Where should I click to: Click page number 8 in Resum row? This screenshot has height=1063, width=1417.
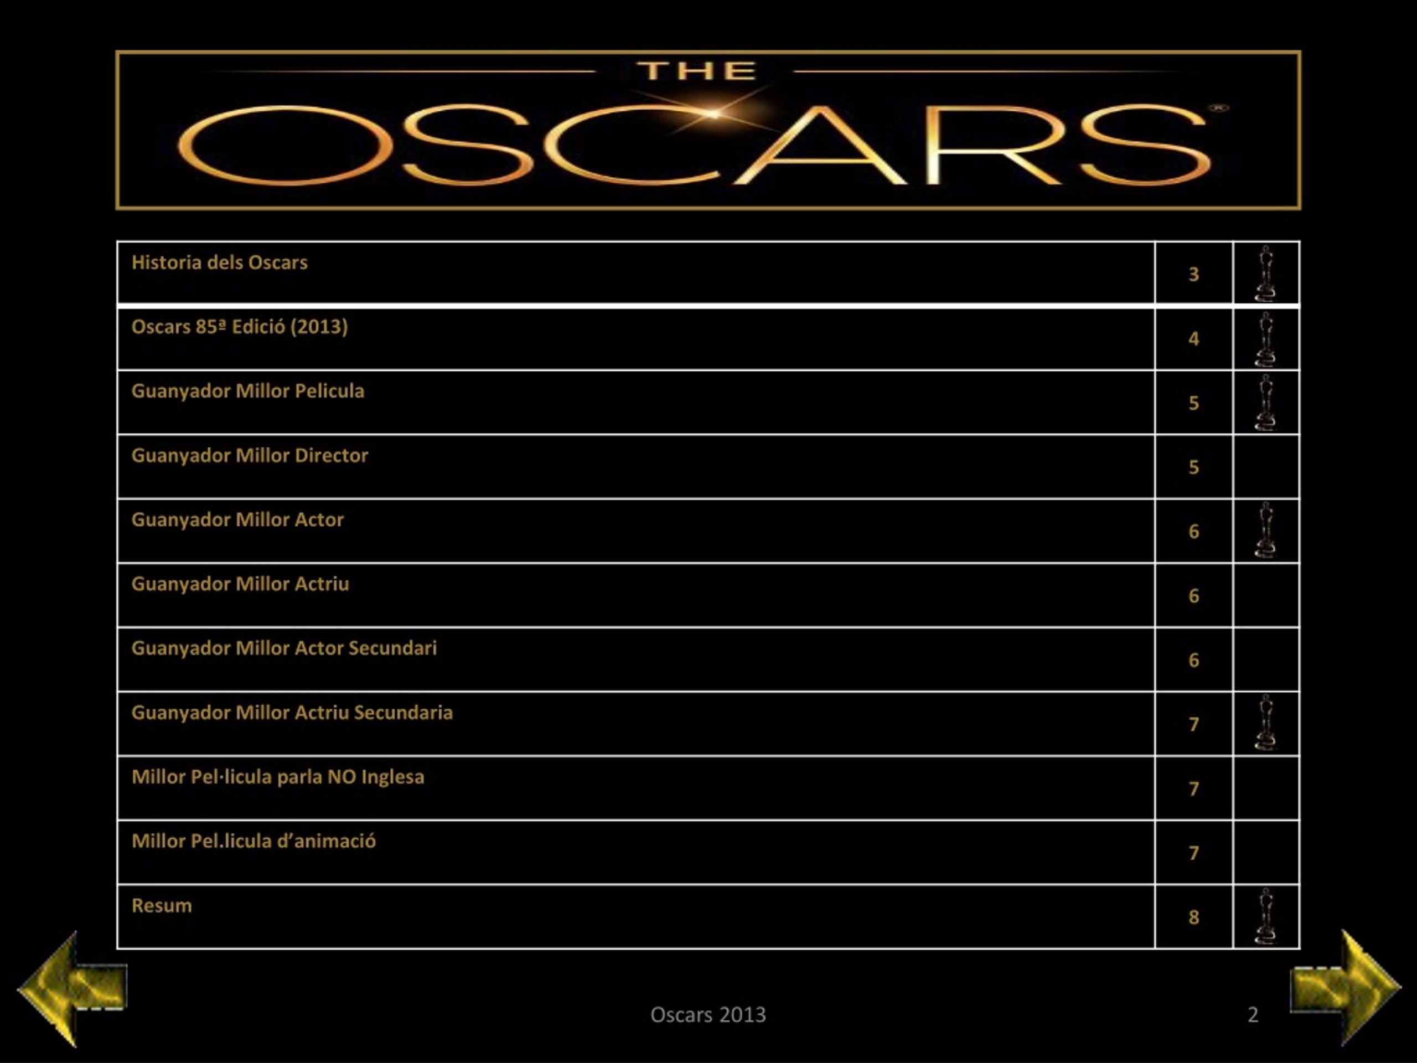point(1193,917)
